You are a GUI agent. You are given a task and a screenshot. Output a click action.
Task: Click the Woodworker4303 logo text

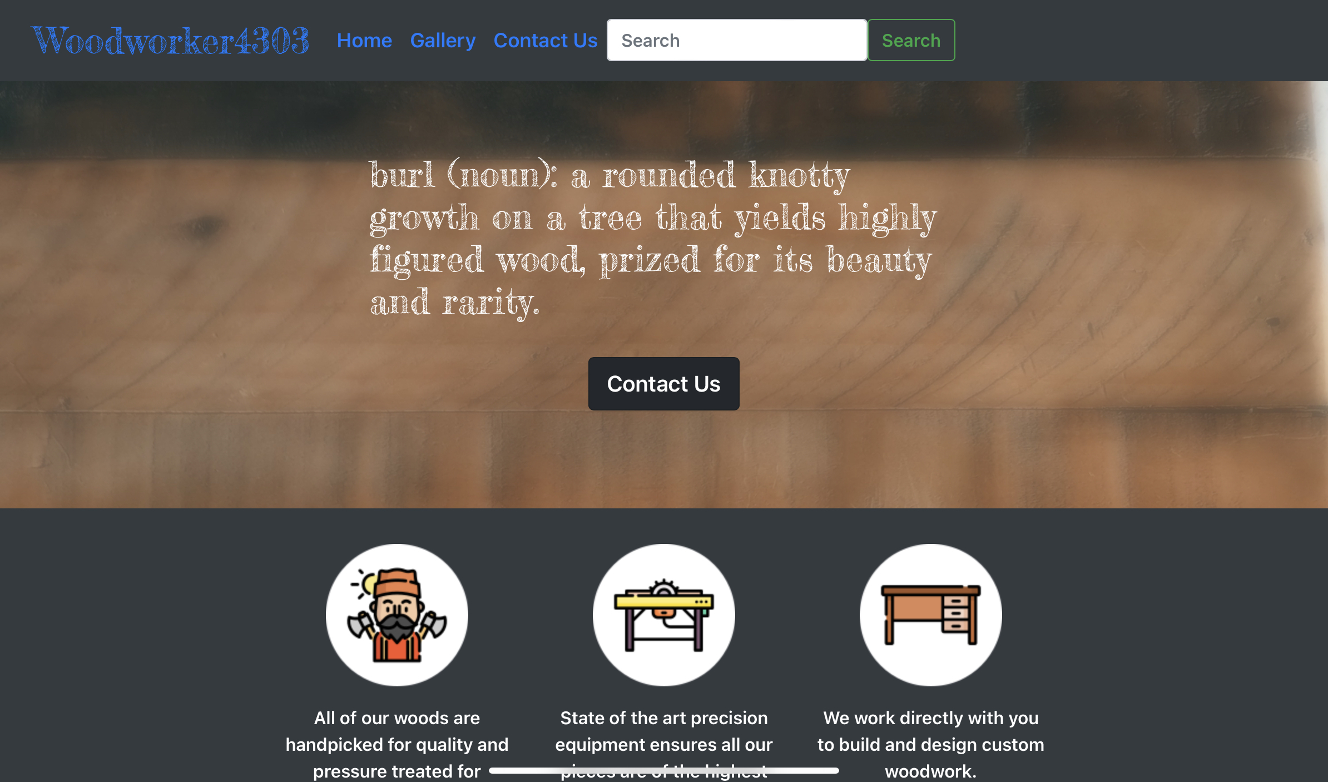coord(170,40)
